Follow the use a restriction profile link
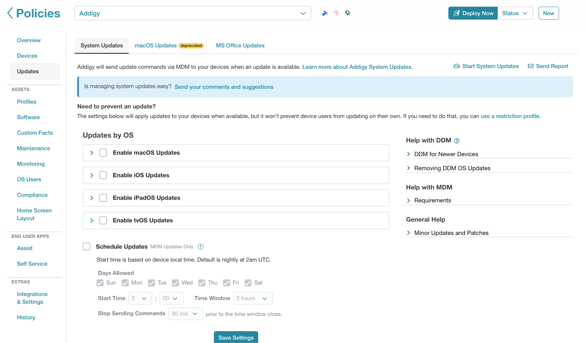 (510, 116)
